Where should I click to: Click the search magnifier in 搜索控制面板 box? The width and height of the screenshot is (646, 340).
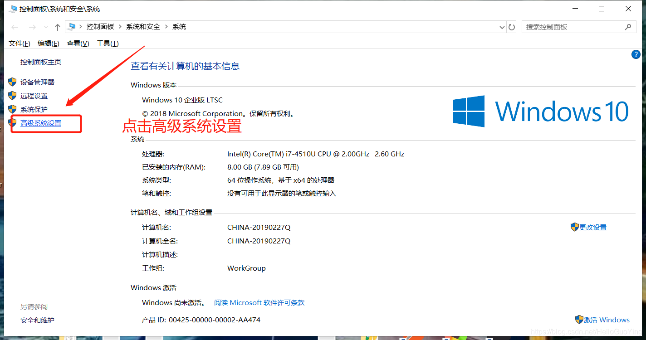coord(628,27)
